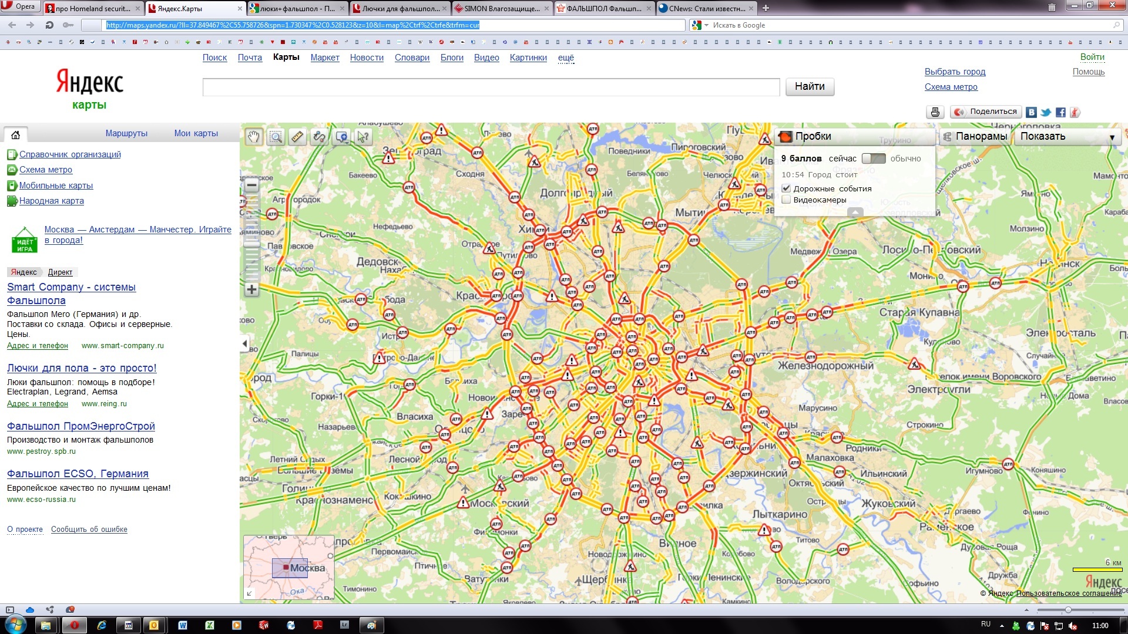This screenshot has height=634, width=1128.
Task: Select the 'what is here' cursor tool
Action: pyautogui.click(x=363, y=137)
